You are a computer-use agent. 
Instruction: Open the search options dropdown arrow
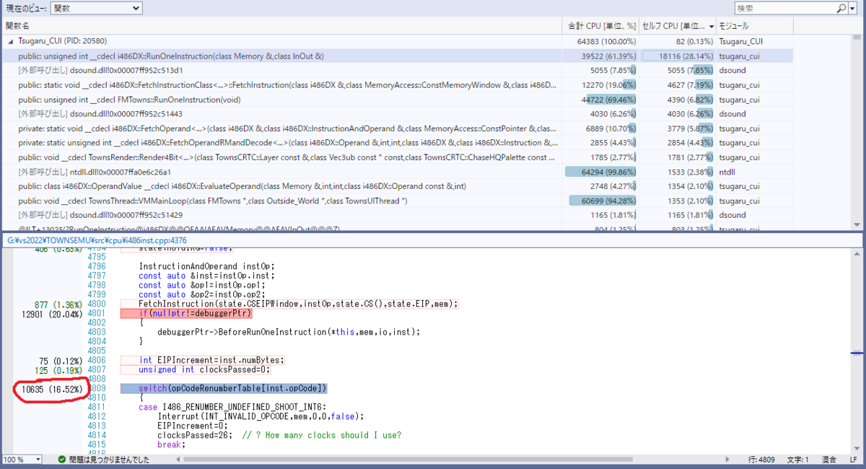click(x=853, y=8)
